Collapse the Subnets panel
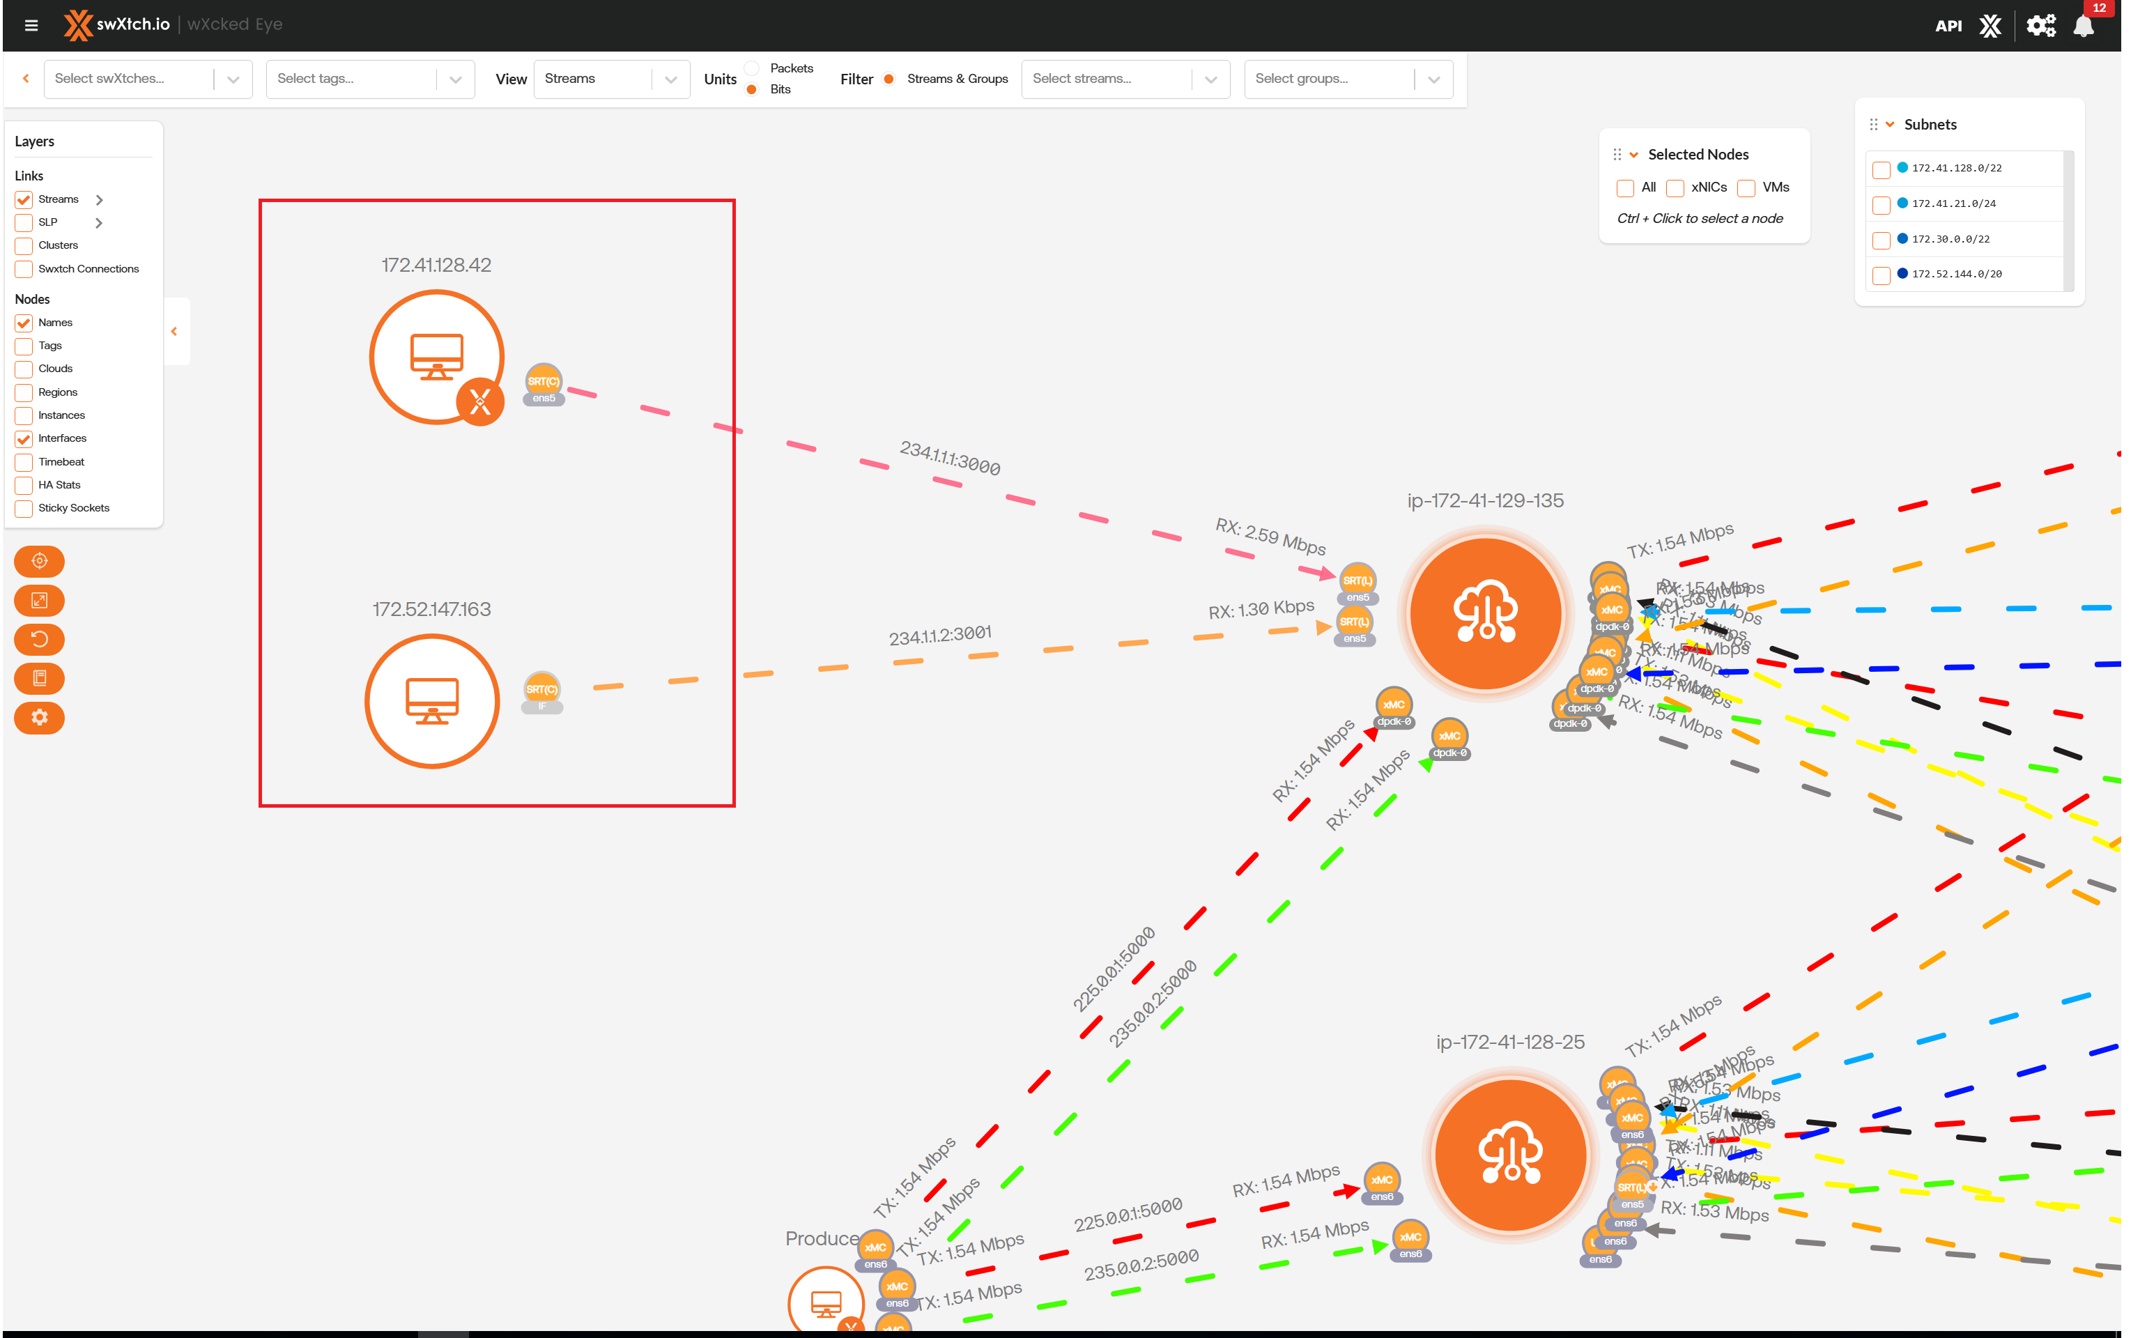Viewport: 2131px width, 1338px height. pyautogui.click(x=1889, y=125)
